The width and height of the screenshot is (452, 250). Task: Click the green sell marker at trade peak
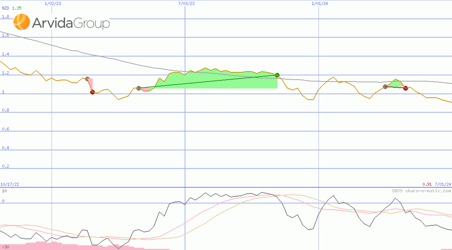click(277, 75)
